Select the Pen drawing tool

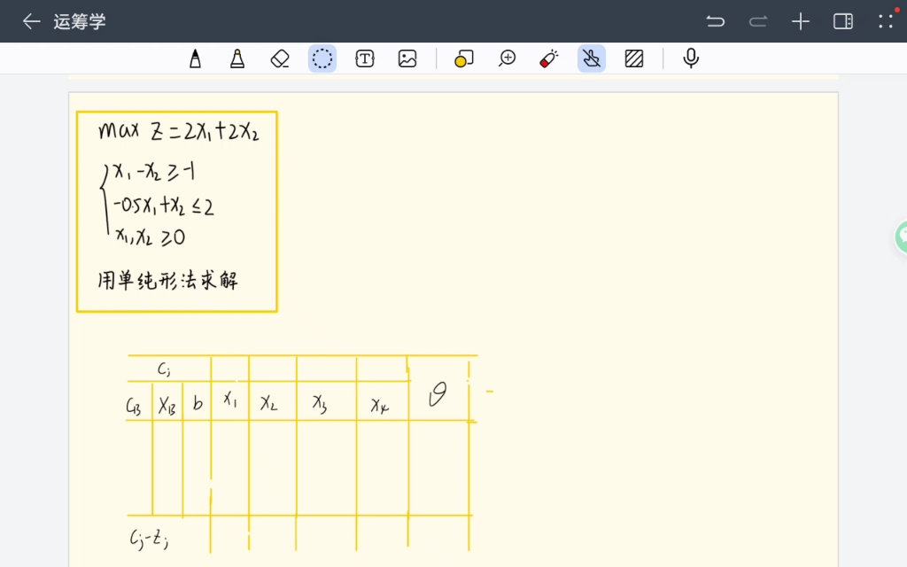click(195, 58)
